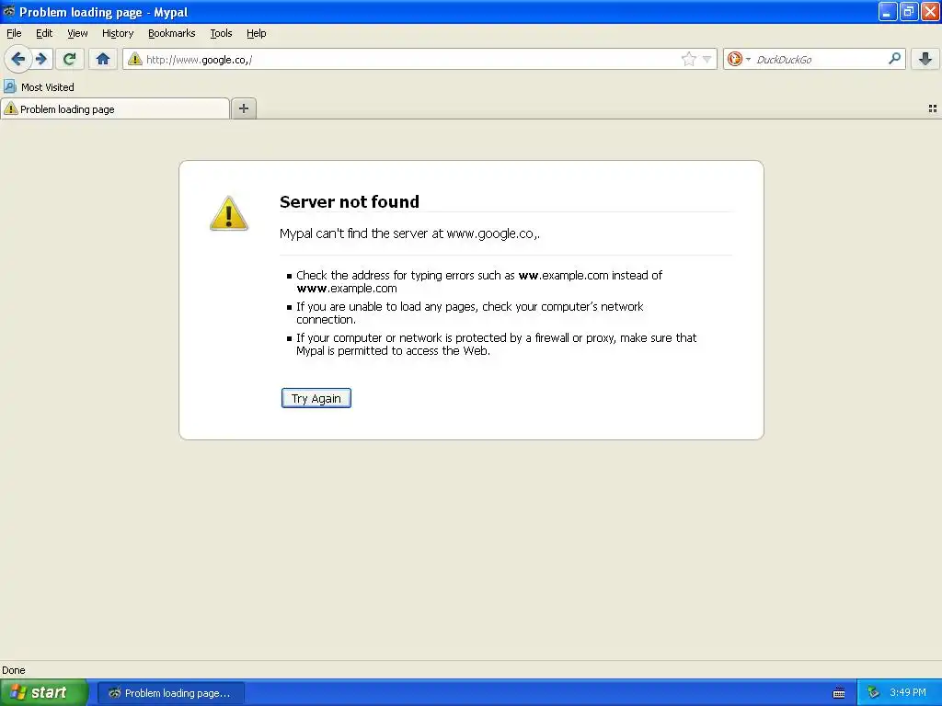The height and width of the screenshot is (706, 942).
Task: Reload the current page
Action: (70, 59)
